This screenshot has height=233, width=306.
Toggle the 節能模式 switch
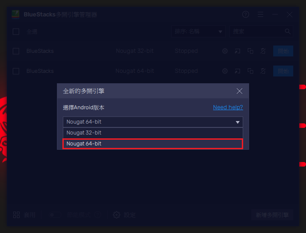(x=55, y=215)
